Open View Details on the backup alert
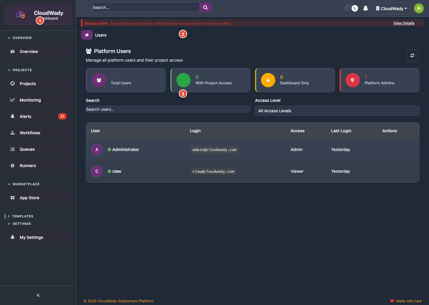 (404, 23)
